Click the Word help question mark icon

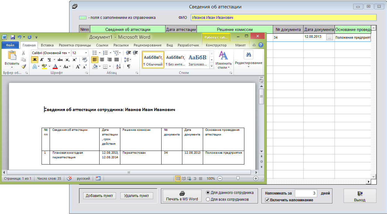pyautogui.click(x=260, y=45)
